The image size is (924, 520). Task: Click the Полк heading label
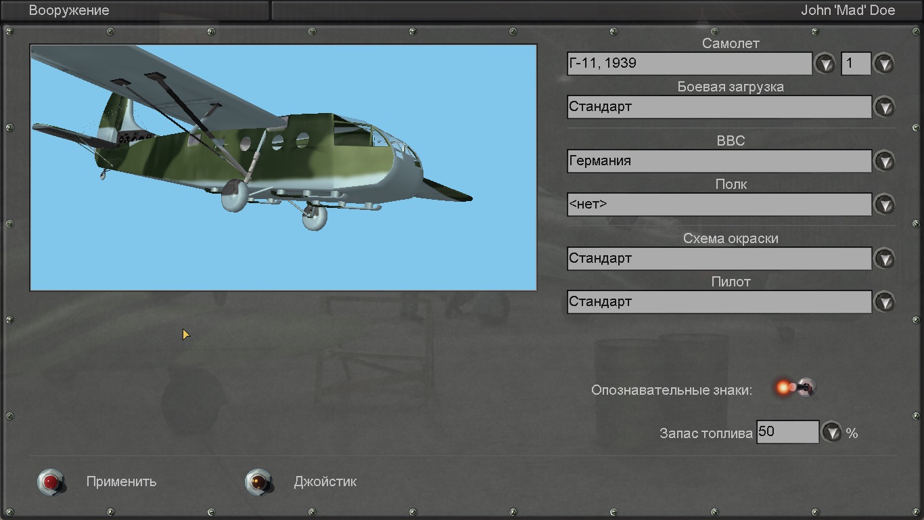point(731,184)
